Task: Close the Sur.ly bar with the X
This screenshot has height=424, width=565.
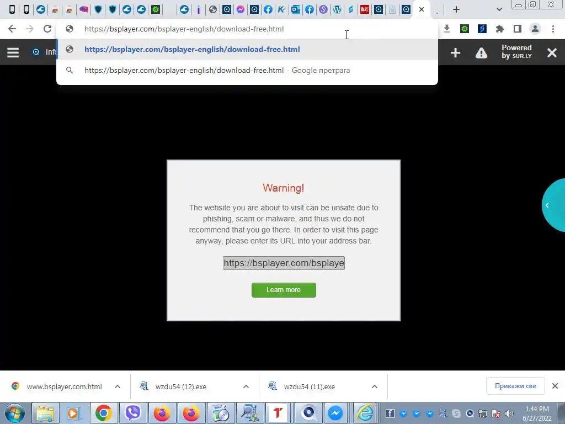Action: pos(552,53)
